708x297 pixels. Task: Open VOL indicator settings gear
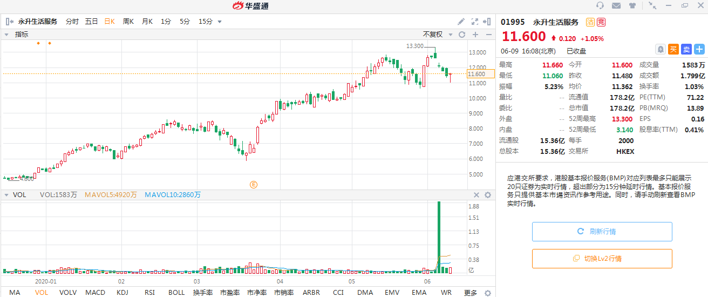(488, 195)
